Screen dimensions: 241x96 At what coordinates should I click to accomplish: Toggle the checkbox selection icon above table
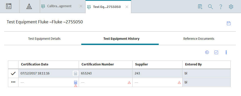(x=216, y=52)
